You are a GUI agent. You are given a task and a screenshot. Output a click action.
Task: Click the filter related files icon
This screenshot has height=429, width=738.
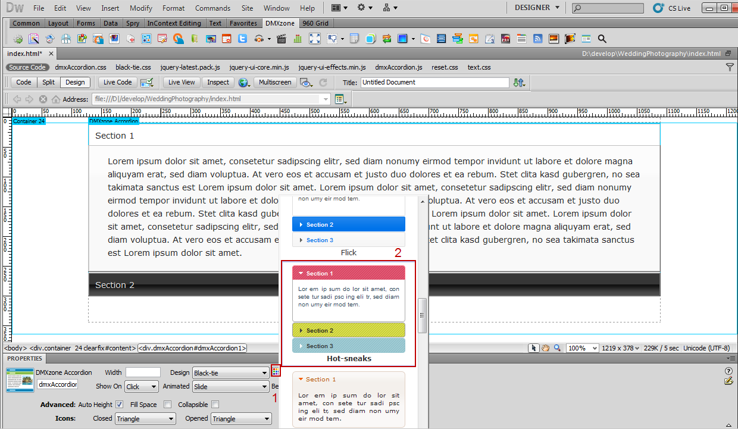730,67
